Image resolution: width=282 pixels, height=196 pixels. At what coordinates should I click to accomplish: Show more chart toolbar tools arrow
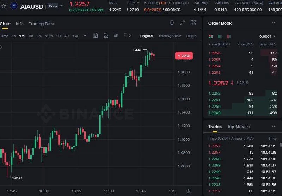[x=129, y=36]
